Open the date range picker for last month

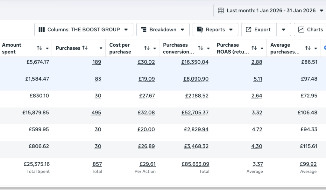[271, 10]
